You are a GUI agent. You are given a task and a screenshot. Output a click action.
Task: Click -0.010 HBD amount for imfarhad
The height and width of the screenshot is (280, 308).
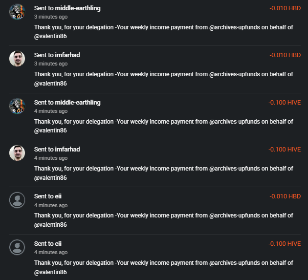tap(285, 55)
